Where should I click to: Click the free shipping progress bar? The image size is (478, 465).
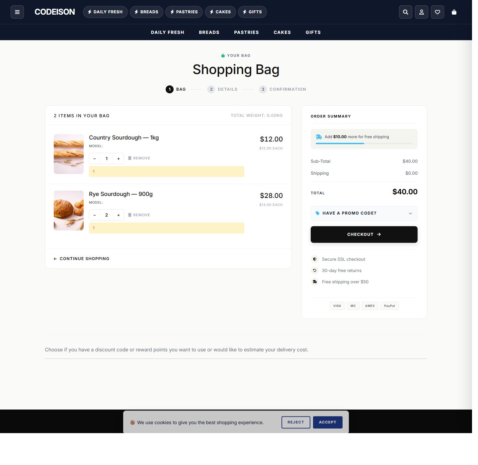coord(364,144)
